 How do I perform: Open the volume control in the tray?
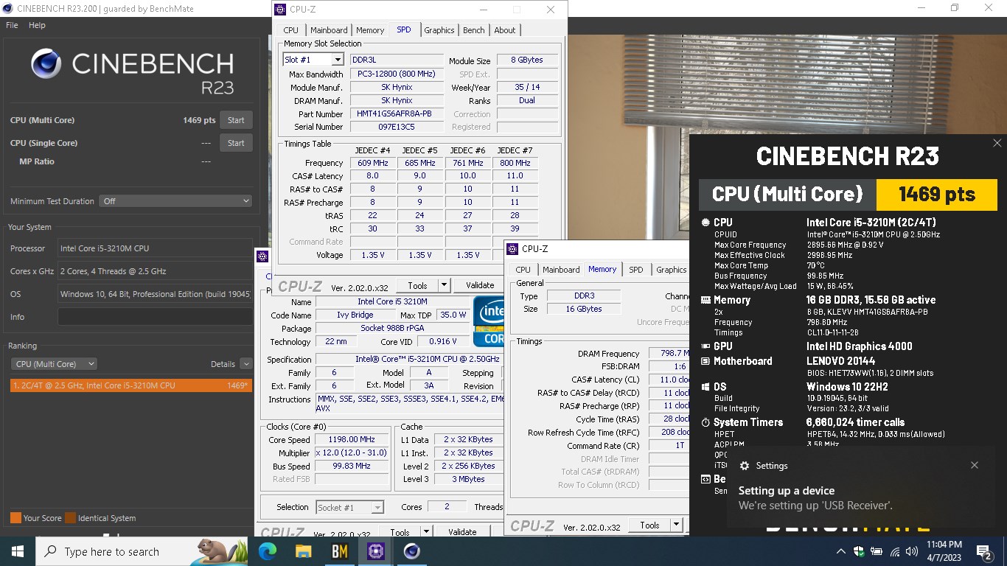[x=912, y=551]
